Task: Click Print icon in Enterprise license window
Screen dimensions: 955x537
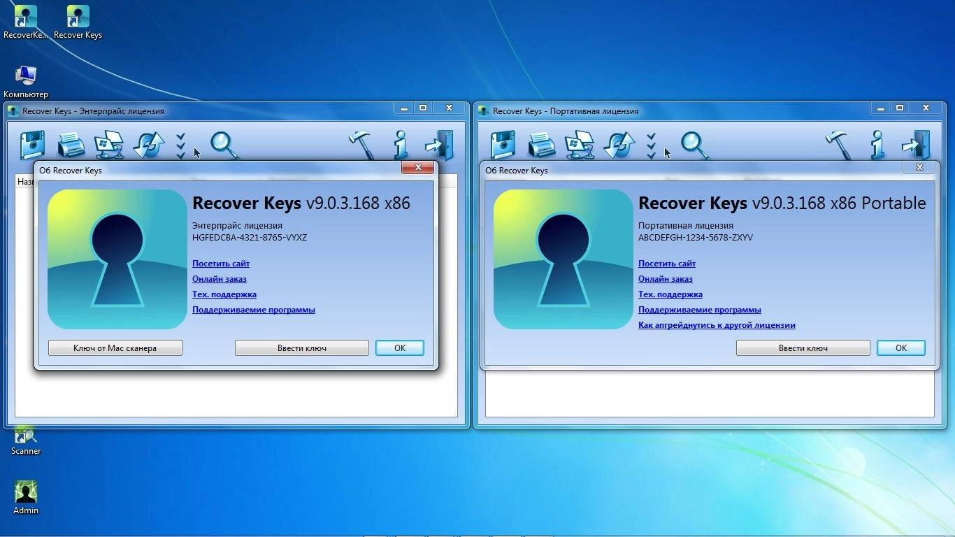Action: (x=71, y=145)
